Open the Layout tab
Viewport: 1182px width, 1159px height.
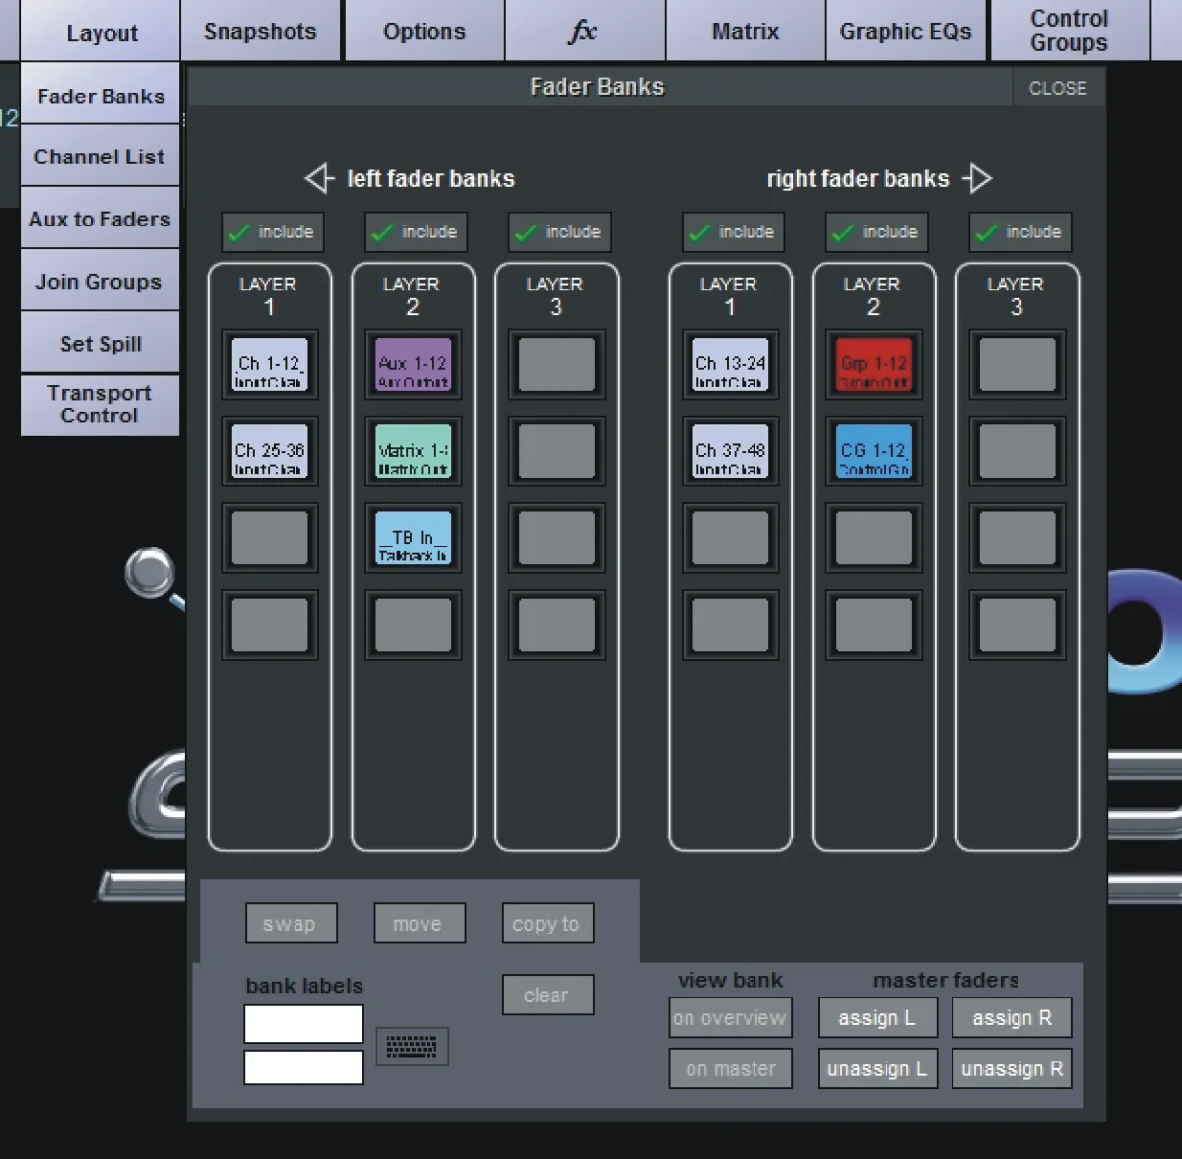pyautogui.click(x=100, y=31)
